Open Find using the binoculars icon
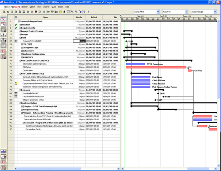221x171 pixels. tap(36, 12)
